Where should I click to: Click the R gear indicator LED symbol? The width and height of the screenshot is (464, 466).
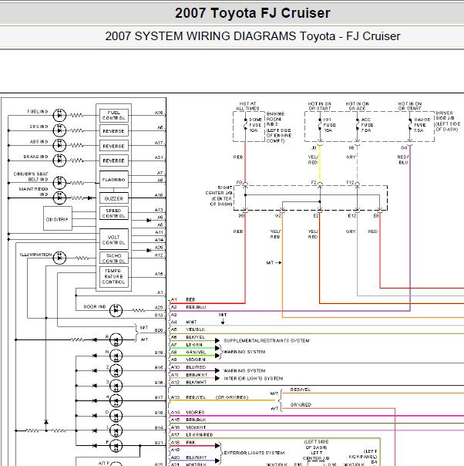coord(116,339)
